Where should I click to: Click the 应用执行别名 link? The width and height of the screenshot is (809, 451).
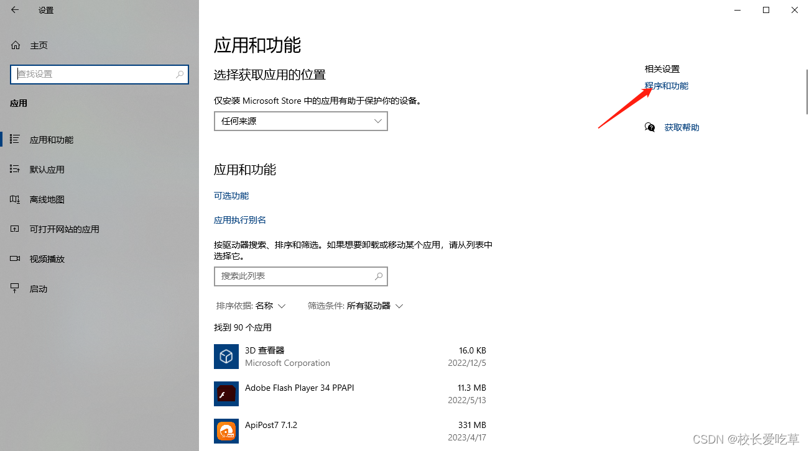(x=239, y=219)
